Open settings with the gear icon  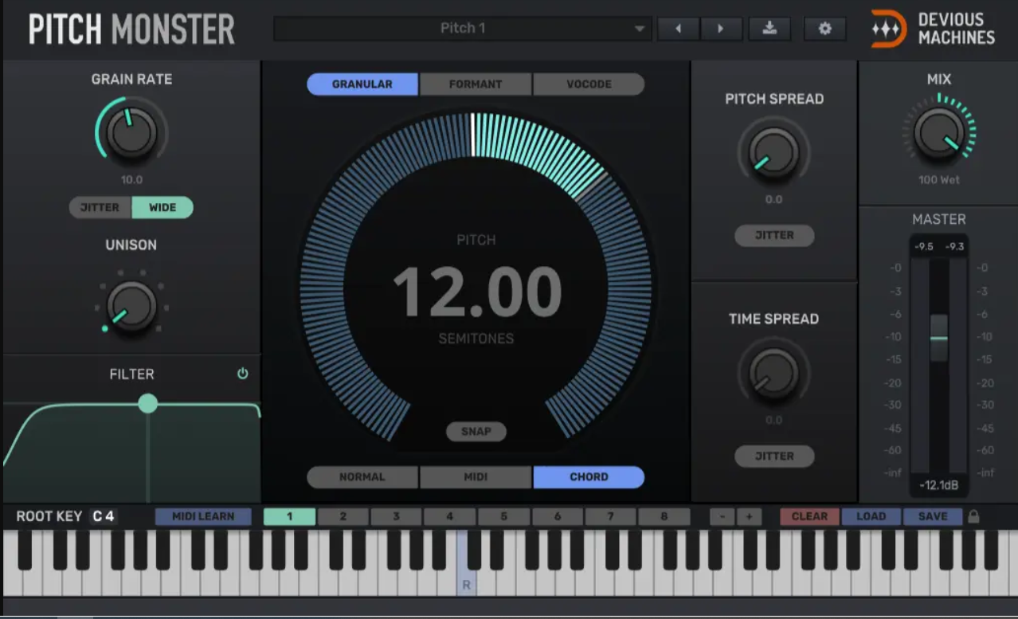coord(824,29)
